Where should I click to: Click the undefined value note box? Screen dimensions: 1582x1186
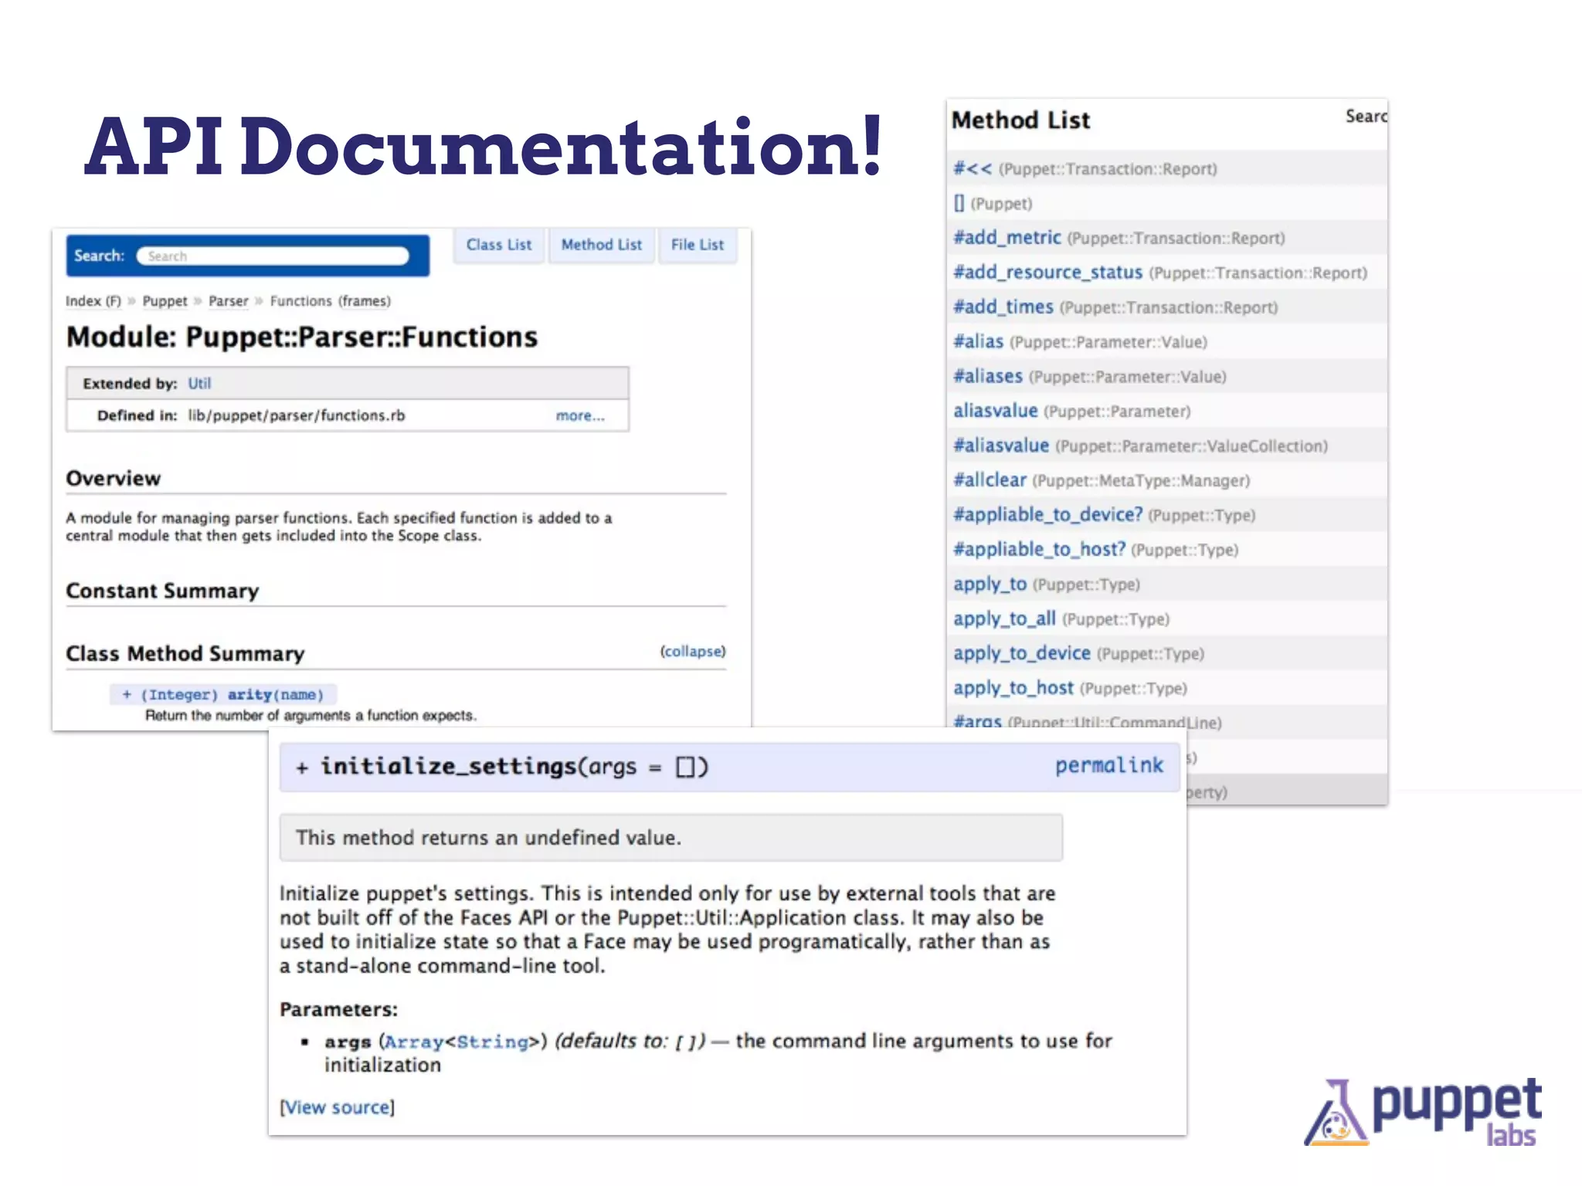pyautogui.click(x=670, y=838)
